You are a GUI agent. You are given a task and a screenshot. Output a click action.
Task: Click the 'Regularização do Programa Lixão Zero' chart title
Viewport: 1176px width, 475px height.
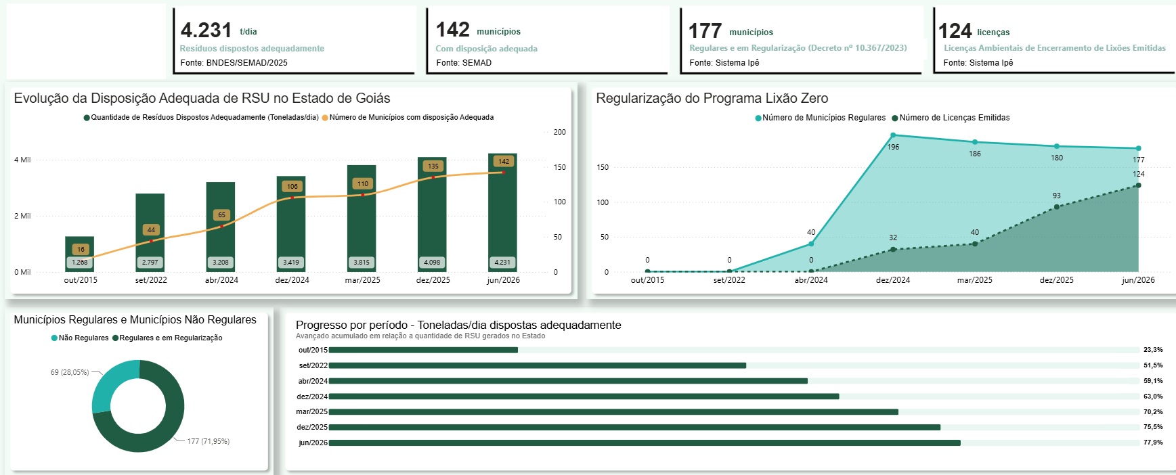(x=712, y=98)
